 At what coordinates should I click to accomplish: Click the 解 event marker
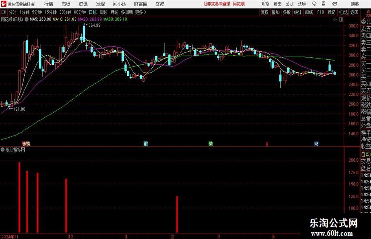pyautogui.click(x=146, y=144)
